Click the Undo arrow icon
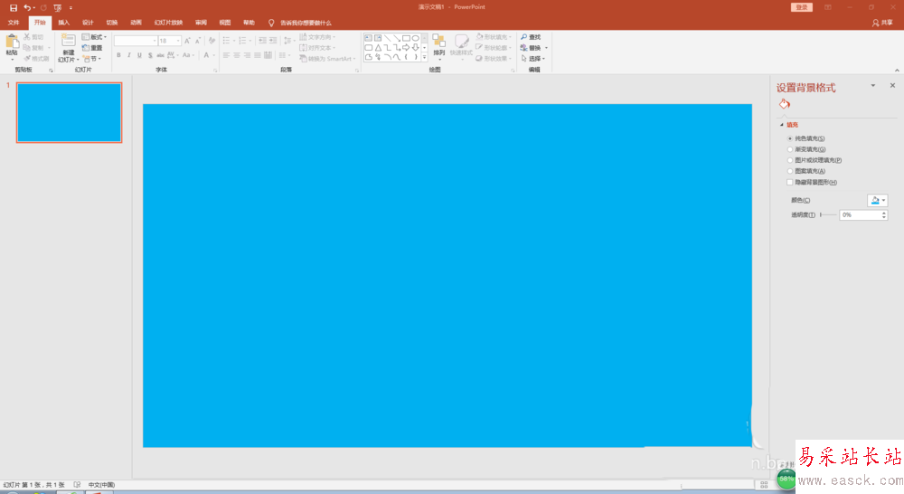 click(27, 7)
